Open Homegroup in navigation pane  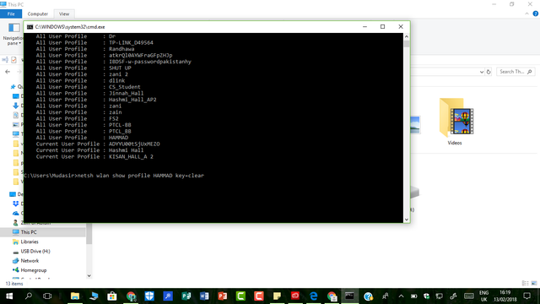[34, 270]
